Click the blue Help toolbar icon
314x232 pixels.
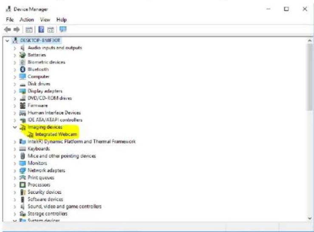41,29
